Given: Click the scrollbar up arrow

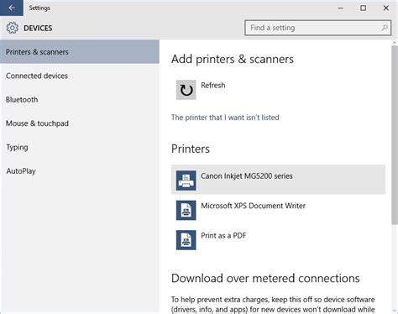Looking at the screenshot, I should click(x=395, y=43).
